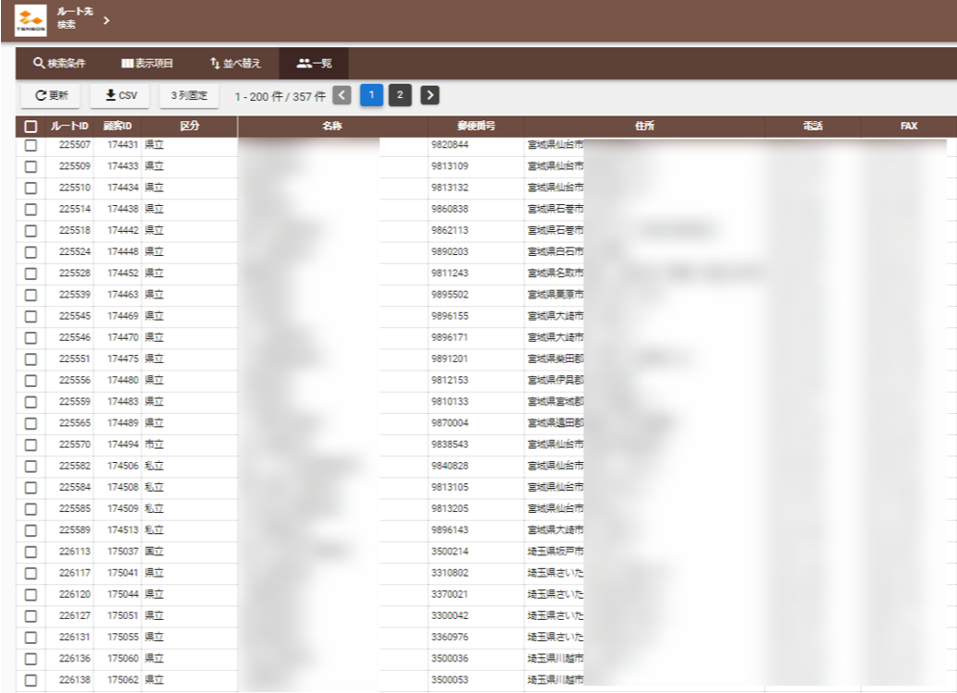
Task: Select page 1 button
Action: point(371,94)
